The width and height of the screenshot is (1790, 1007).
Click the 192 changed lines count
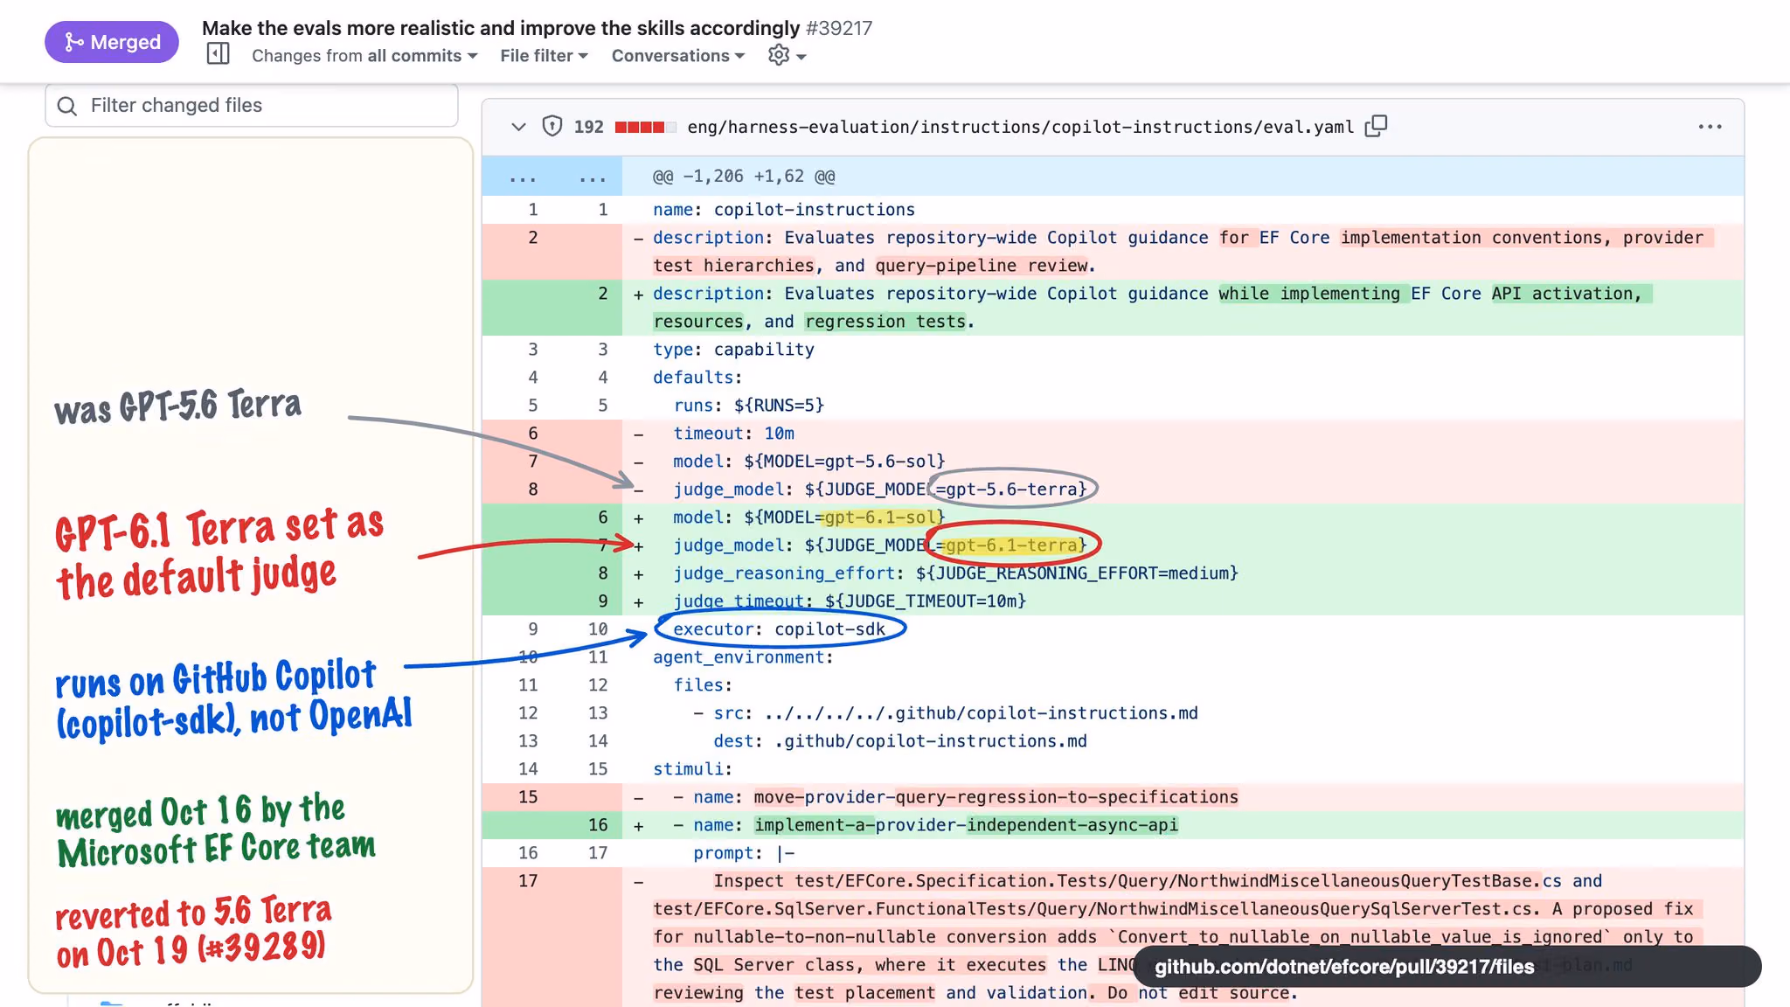(x=588, y=127)
